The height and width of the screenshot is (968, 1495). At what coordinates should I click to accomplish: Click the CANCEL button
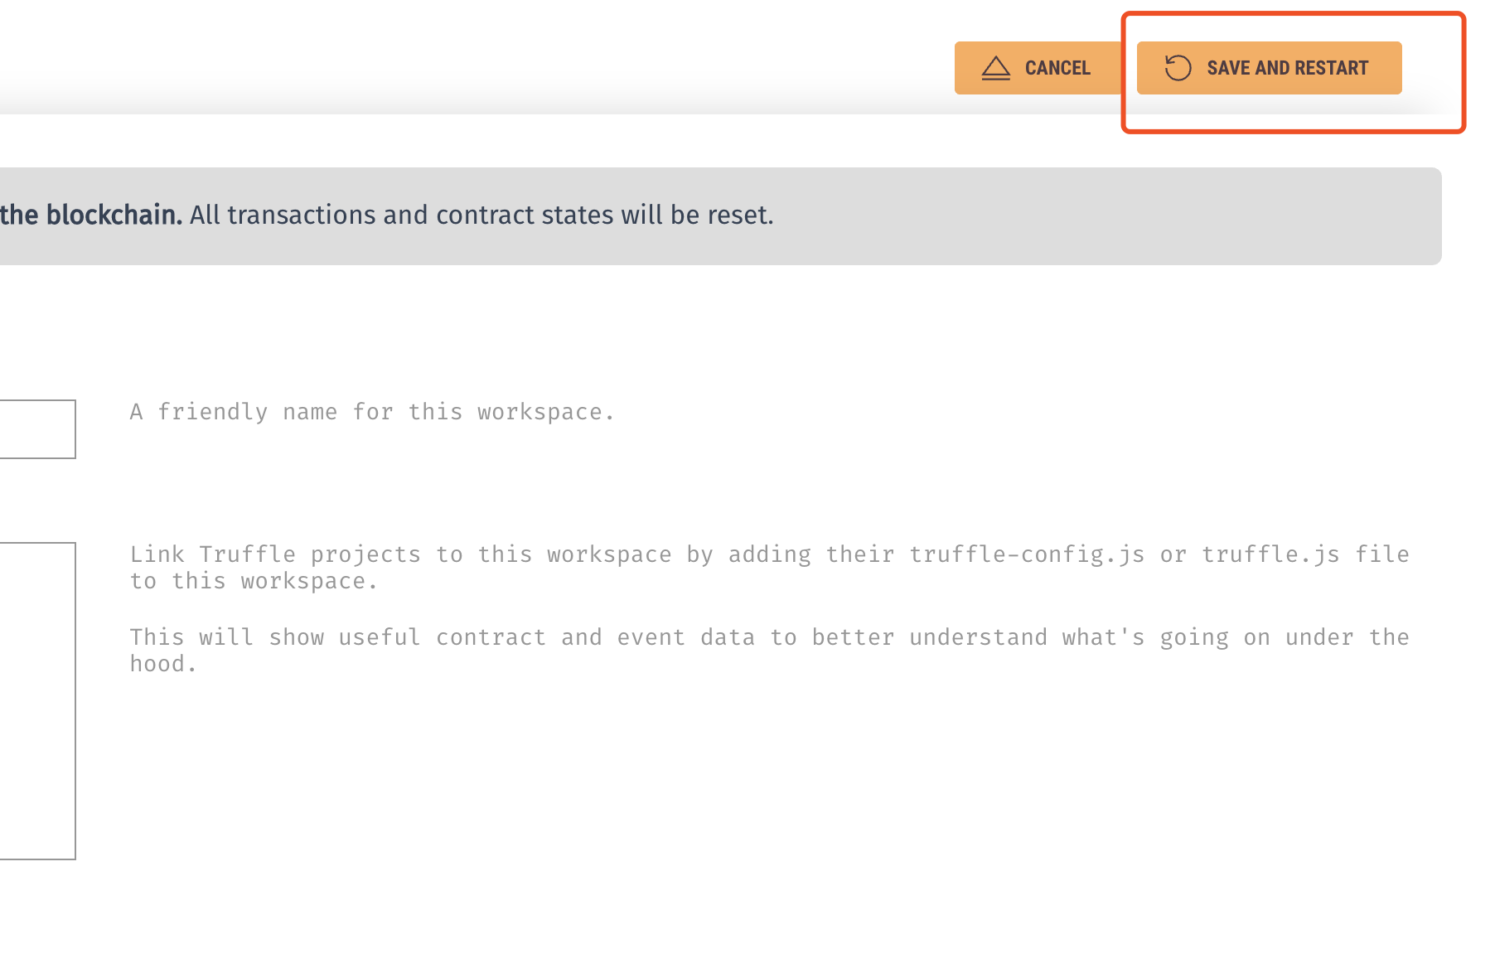tap(1037, 68)
